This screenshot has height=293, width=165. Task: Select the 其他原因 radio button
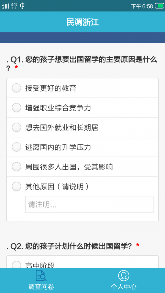(16, 186)
